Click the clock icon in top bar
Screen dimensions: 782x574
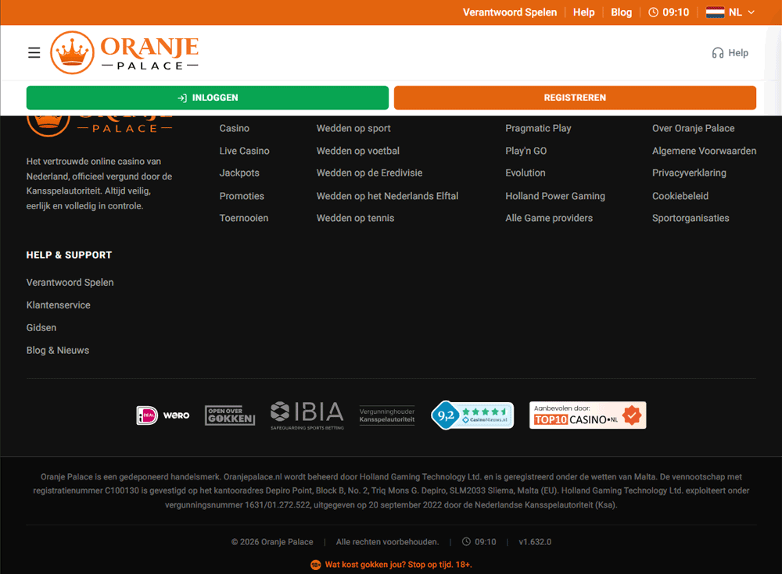(653, 12)
